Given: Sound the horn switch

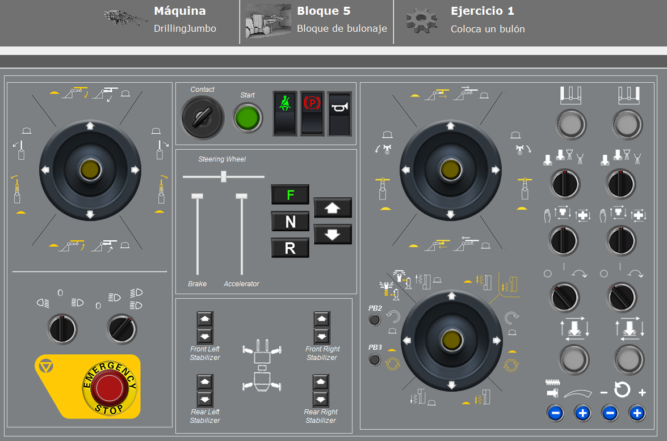Looking at the screenshot, I should (x=339, y=113).
